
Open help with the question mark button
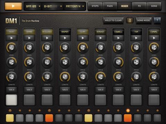157,20
